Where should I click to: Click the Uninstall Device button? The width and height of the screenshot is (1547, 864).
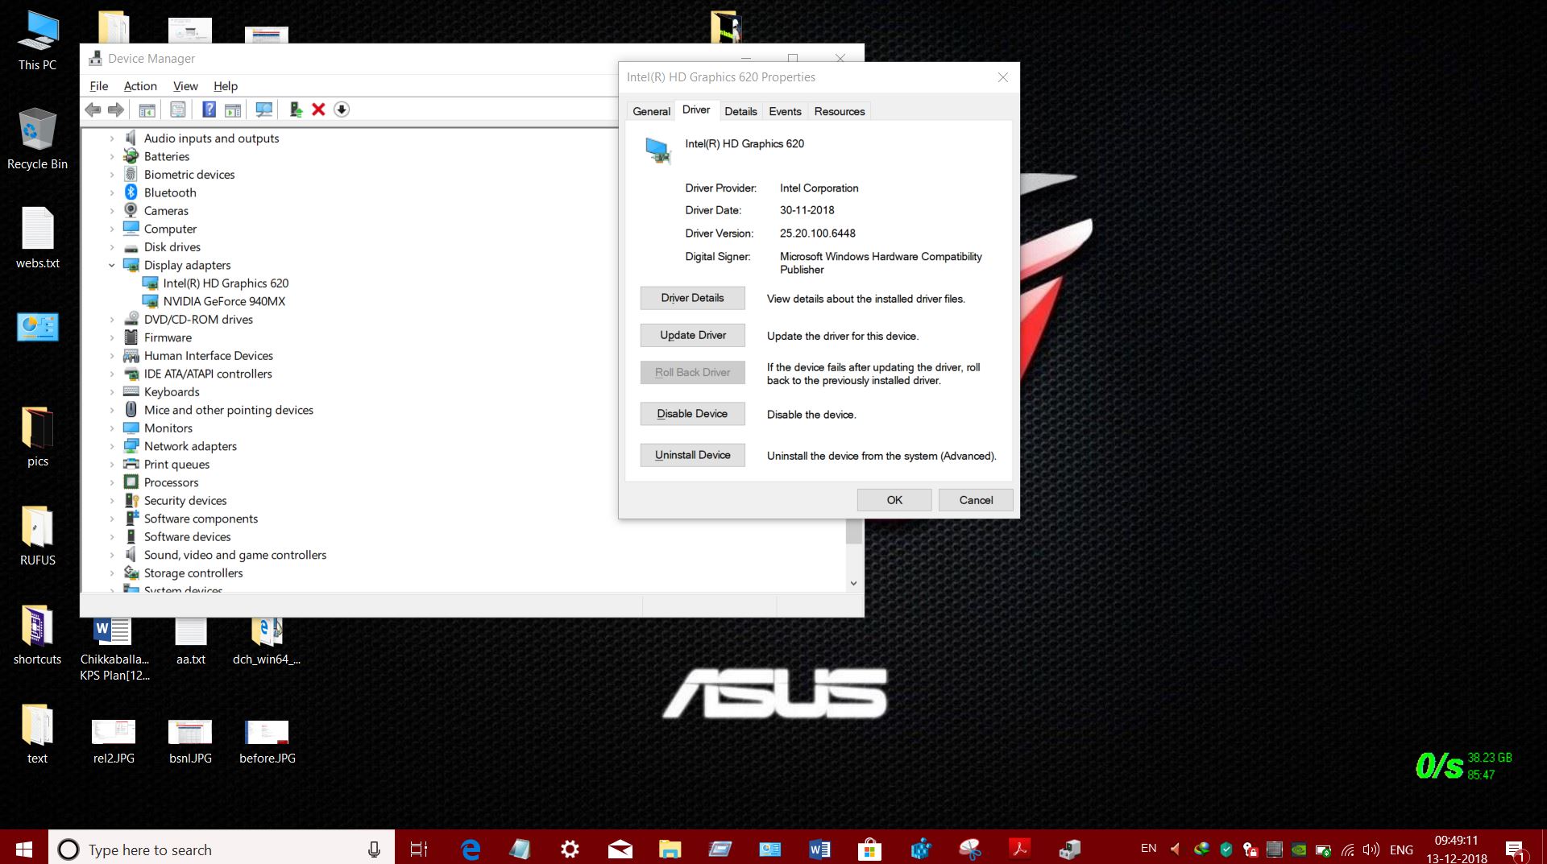click(692, 455)
